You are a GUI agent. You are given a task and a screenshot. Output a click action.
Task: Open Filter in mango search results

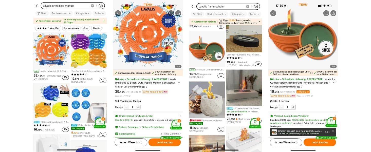click(x=42, y=13)
